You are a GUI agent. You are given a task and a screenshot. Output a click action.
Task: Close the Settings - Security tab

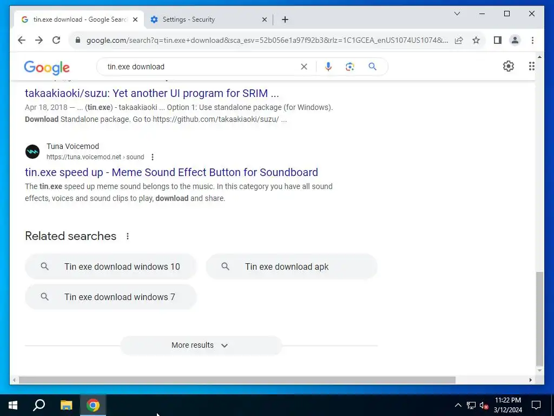[264, 20]
